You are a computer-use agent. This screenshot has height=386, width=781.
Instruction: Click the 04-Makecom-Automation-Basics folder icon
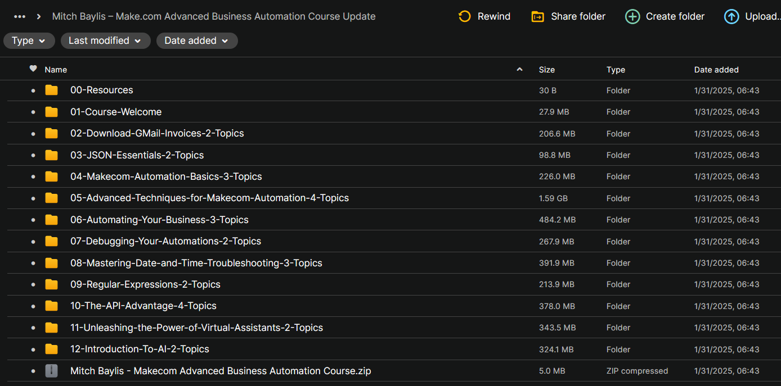[x=52, y=176]
